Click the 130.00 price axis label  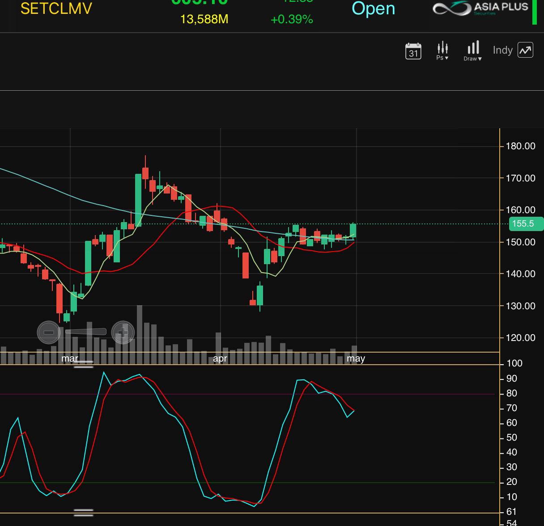tap(521, 306)
